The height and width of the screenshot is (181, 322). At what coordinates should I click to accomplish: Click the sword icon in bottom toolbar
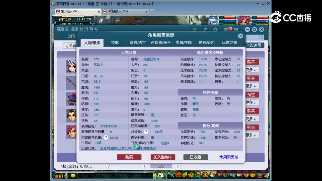click(171, 174)
